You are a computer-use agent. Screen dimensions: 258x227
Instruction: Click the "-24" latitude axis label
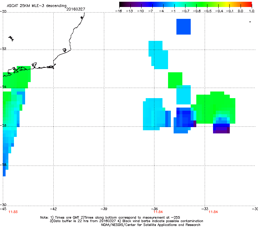(x=3, y=87)
